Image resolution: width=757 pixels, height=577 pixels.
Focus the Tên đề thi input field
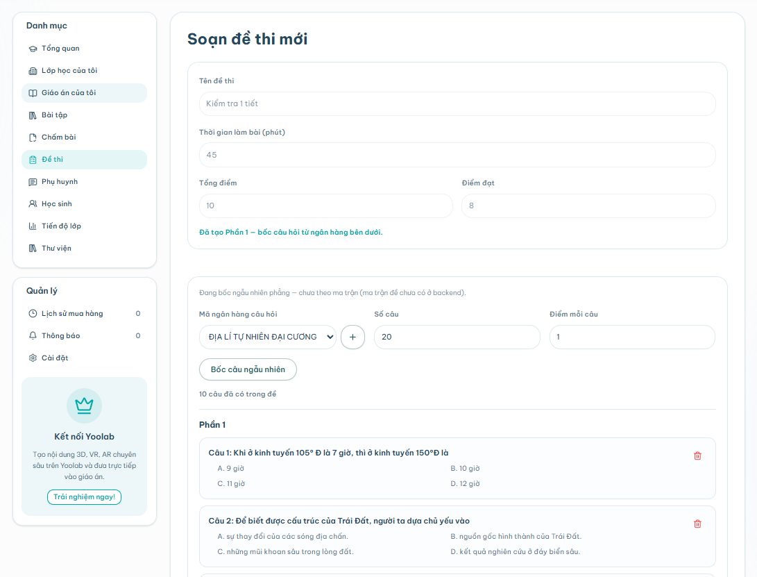457,104
